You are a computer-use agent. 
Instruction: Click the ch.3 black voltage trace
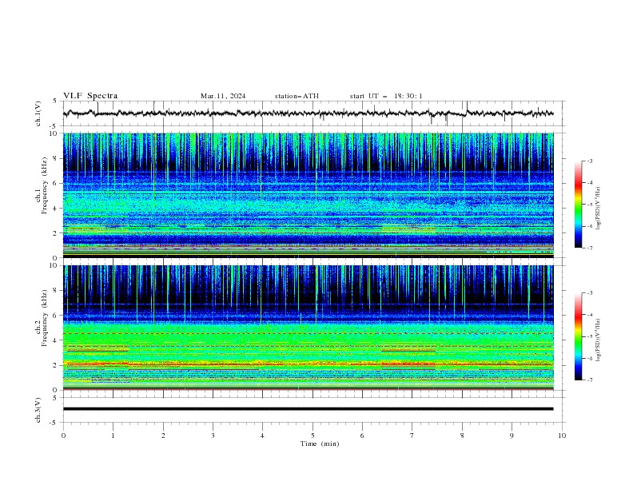[x=308, y=409]
